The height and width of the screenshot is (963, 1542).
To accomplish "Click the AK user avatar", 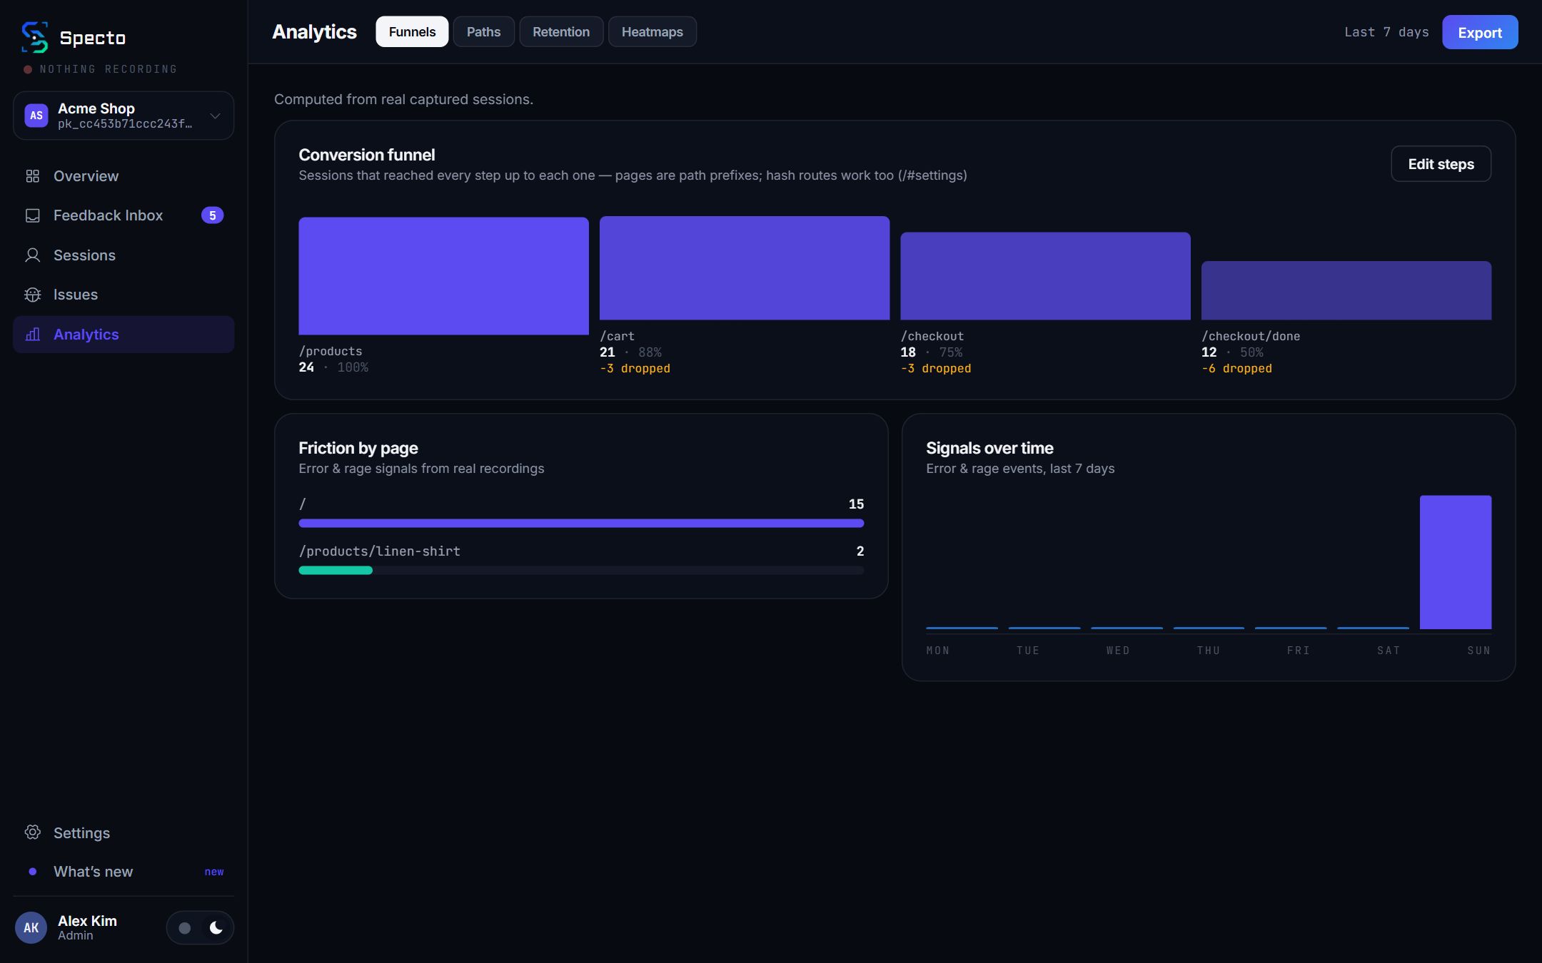I will click(x=31, y=927).
